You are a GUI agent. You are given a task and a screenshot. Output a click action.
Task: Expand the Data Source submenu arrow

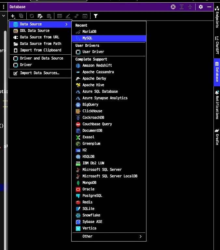click(x=66, y=24)
